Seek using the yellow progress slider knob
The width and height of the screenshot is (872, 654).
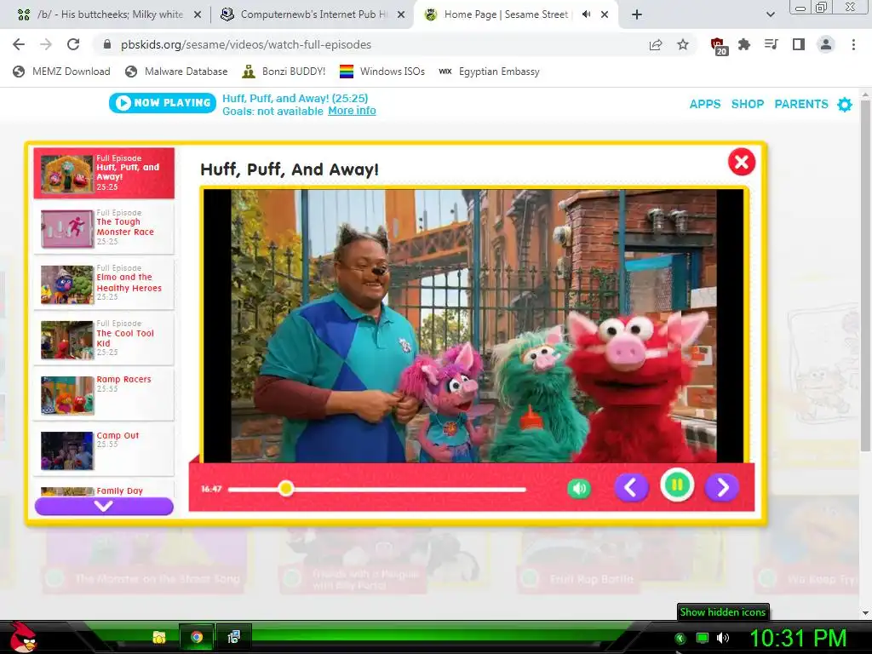click(x=286, y=488)
